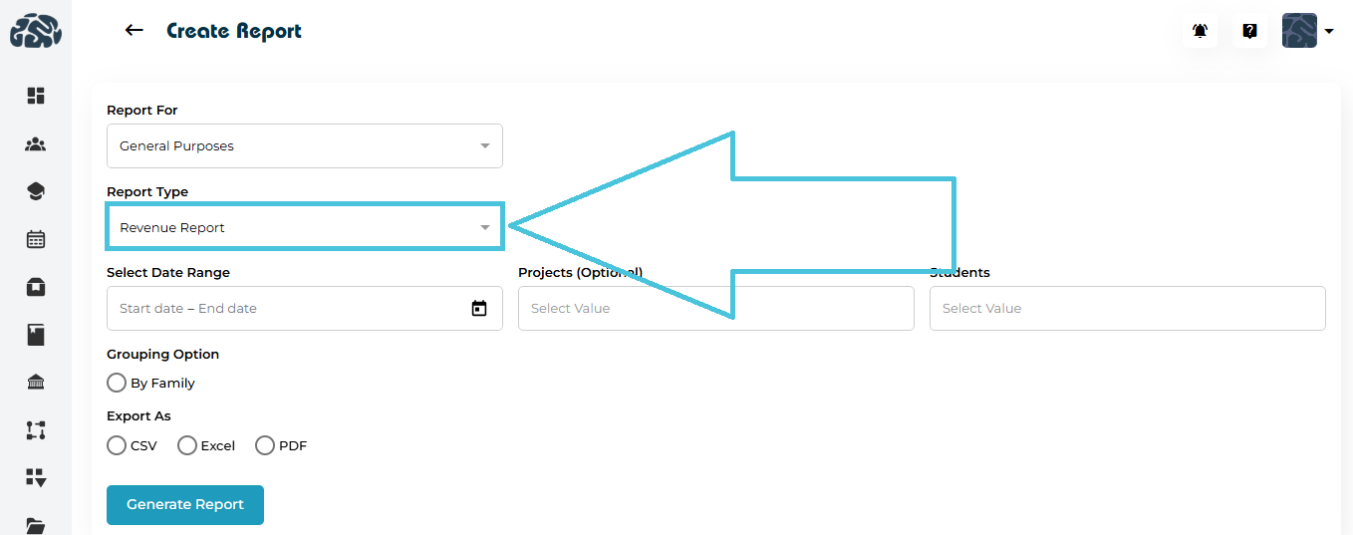Open the dashboard grid icon in sidebar
The image size is (1353, 535).
coord(36,96)
